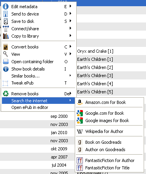Open Author on Goodreads entry

(109, 150)
